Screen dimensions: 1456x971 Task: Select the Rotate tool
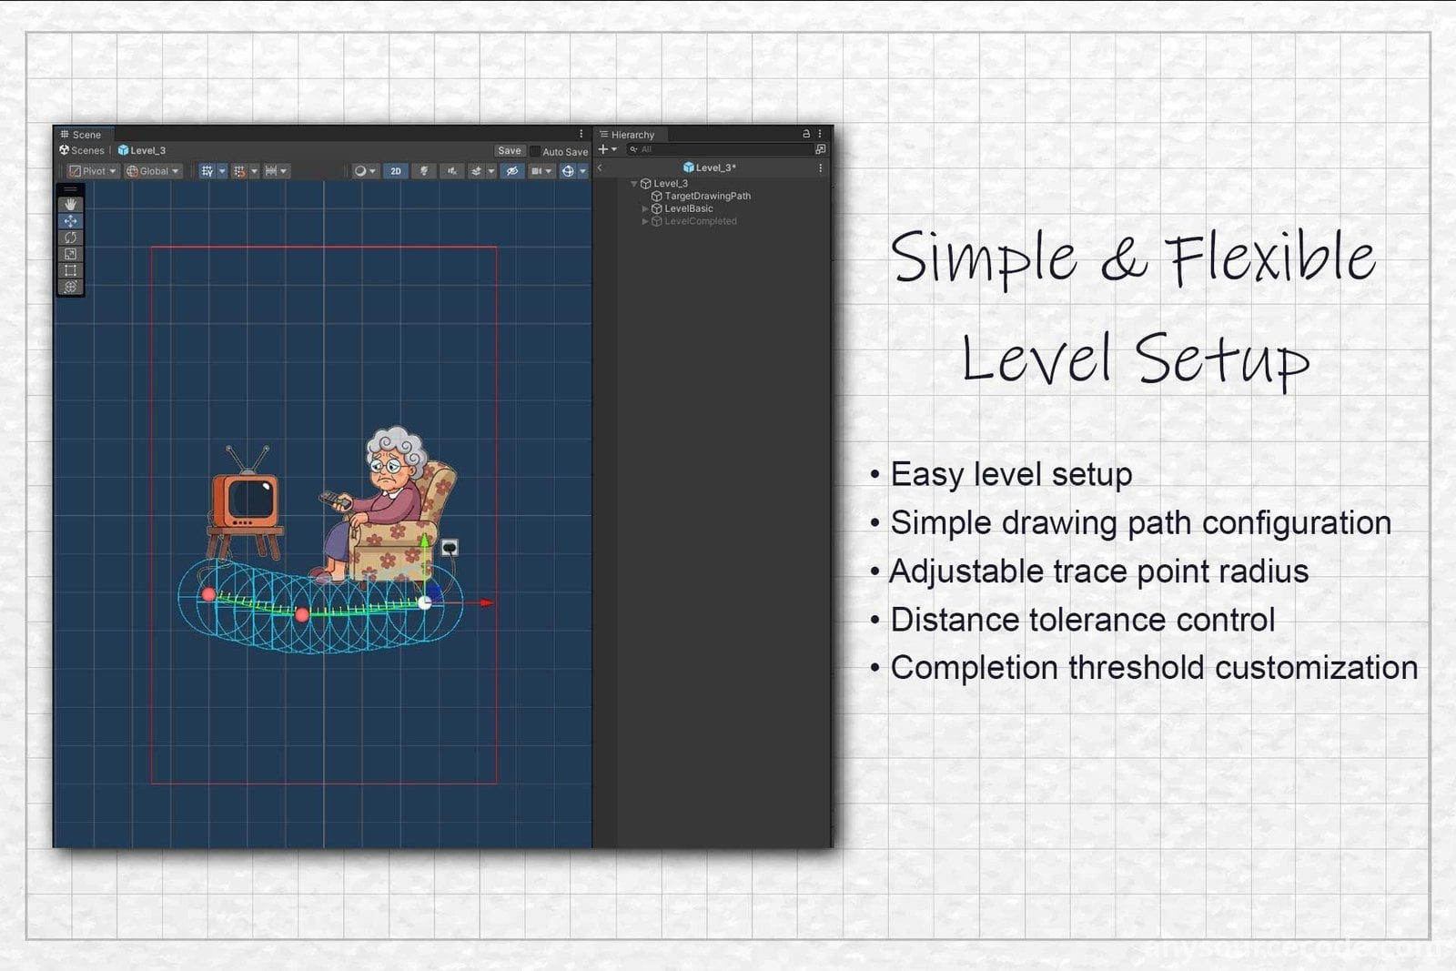[x=70, y=238]
